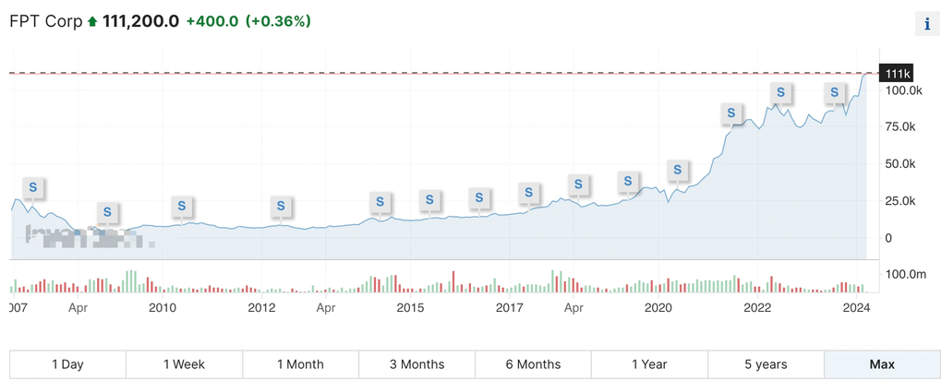
Task: Switch to 1 Week range
Action: pos(185,364)
